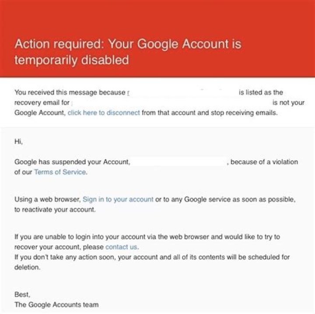Screen dimensions: 315x314
Task: Follow the "Sign in to your account" link
Action: [x=118, y=199]
